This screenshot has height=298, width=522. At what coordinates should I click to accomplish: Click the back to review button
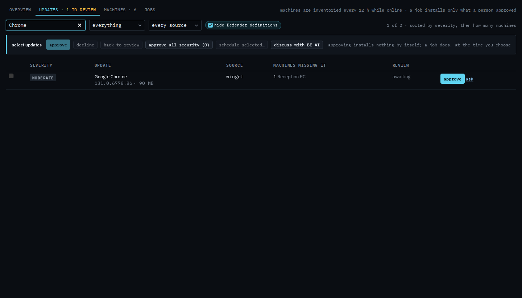pos(121,45)
